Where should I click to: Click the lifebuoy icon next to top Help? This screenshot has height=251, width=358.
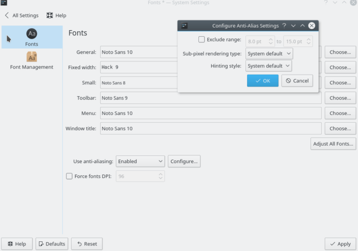coord(50,15)
